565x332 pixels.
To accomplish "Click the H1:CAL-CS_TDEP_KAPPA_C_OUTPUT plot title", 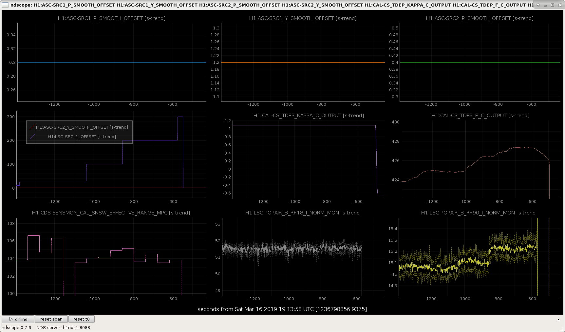I will point(309,116).
